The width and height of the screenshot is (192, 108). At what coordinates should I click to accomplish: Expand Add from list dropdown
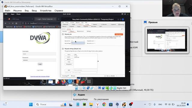point(81,73)
